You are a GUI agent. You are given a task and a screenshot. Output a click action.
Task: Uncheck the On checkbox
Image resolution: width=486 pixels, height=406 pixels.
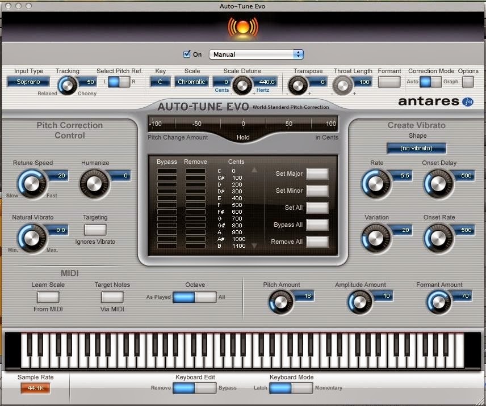(x=187, y=54)
